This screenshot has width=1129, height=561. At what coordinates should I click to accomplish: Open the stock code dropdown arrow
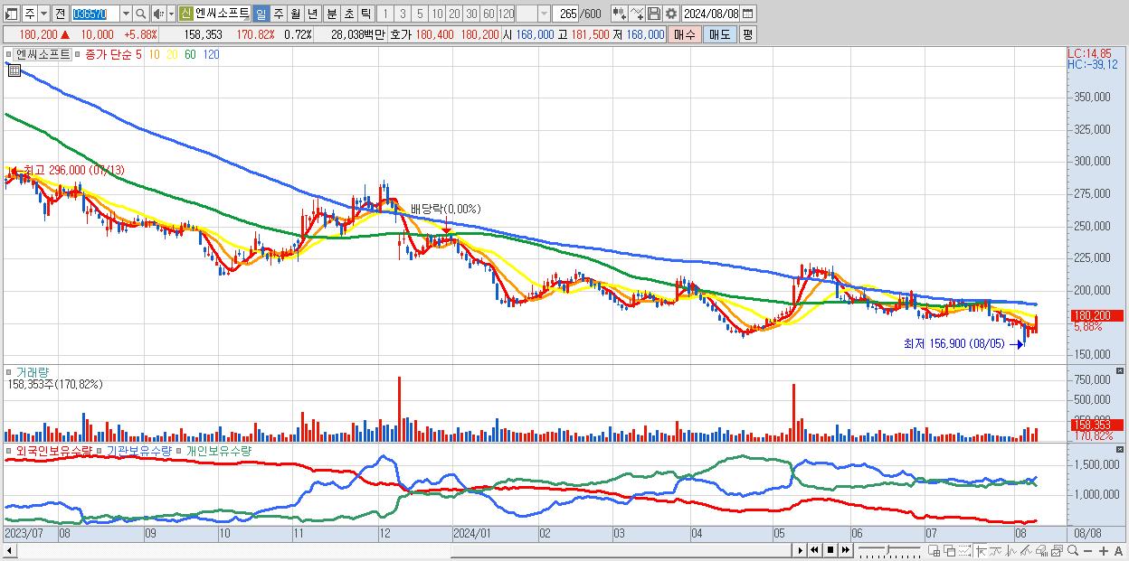(x=127, y=14)
